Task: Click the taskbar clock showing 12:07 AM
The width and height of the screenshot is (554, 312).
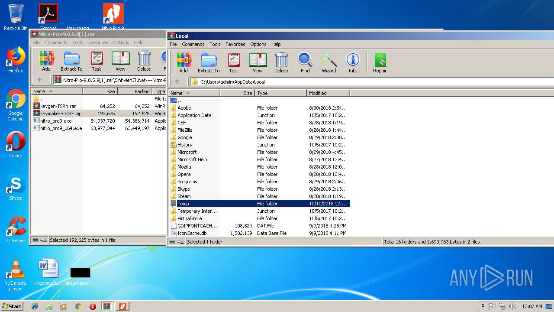Action: [x=532, y=306]
